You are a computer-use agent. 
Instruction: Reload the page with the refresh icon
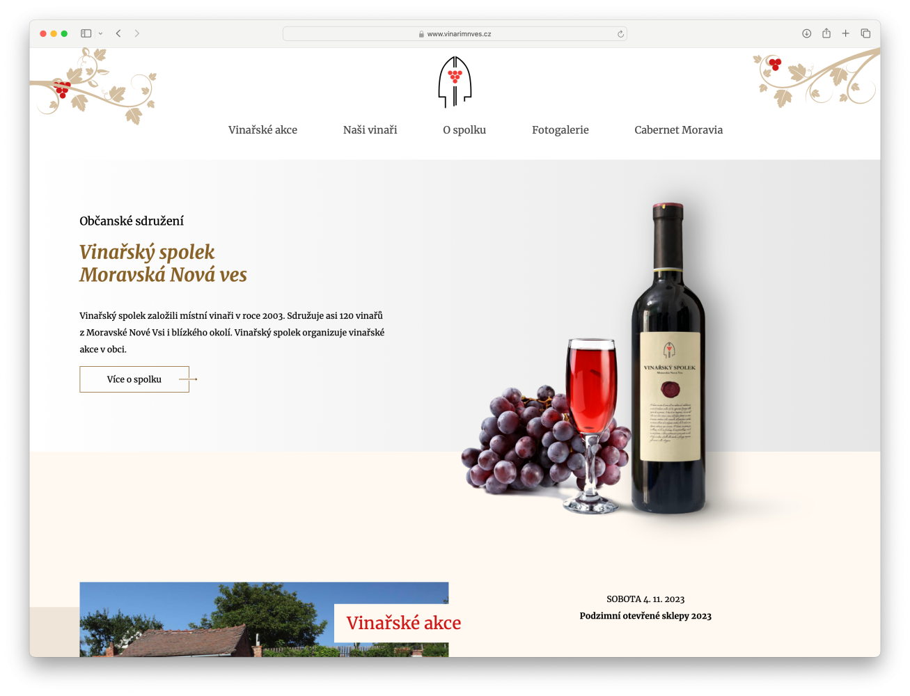[x=620, y=33]
